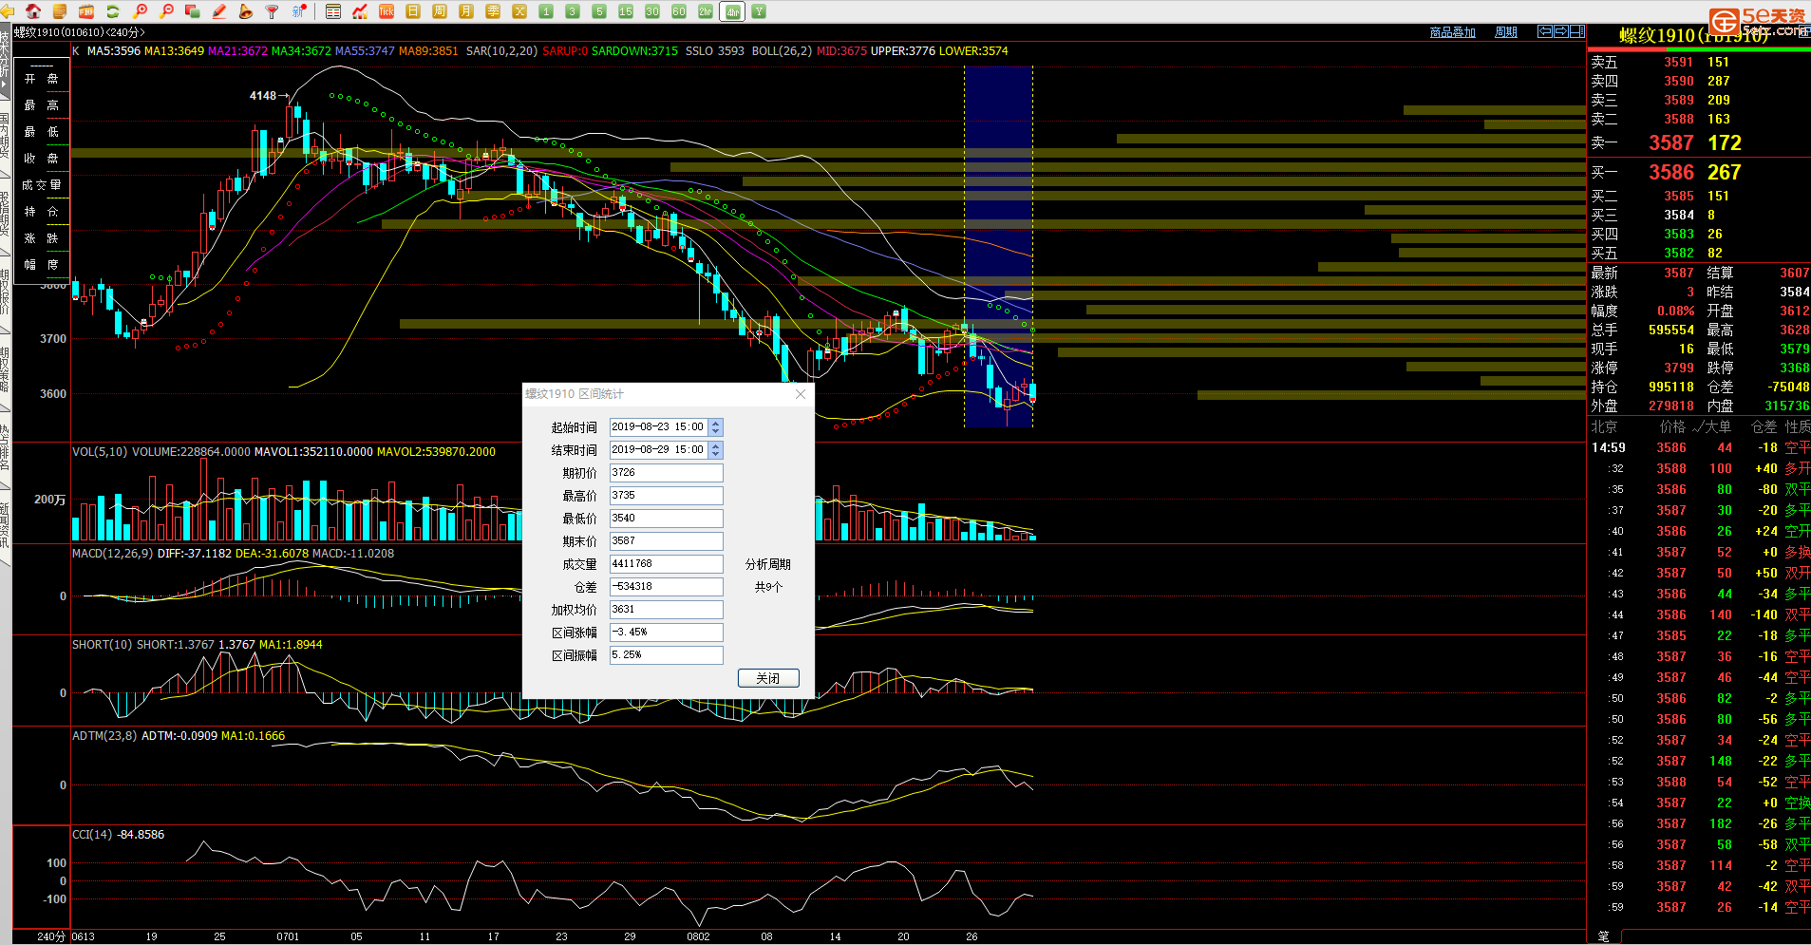
Task: Click the MACD(12,26,9) indicator label
Action: (x=113, y=554)
